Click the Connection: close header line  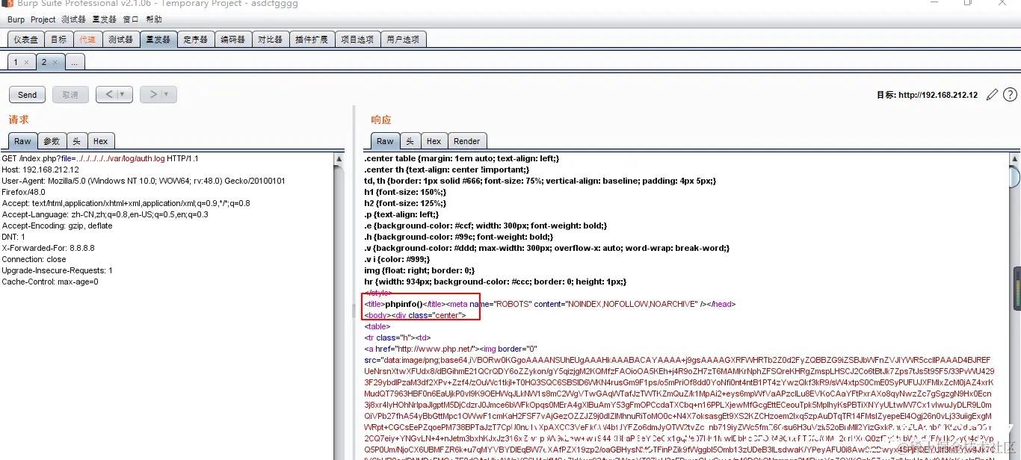pyautogui.click(x=34, y=259)
